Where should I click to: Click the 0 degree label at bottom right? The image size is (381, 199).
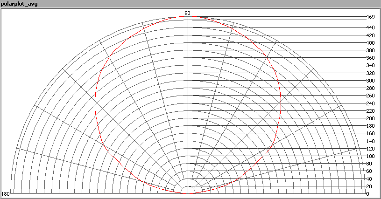tap(368, 194)
